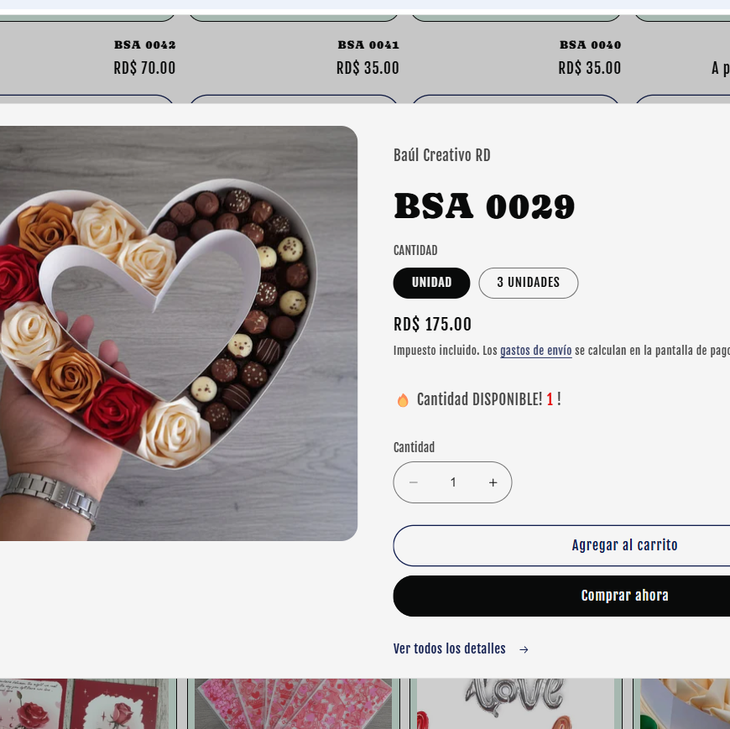
Task: Click the Baúl Creativo RD vendor name
Action: (x=441, y=155)
